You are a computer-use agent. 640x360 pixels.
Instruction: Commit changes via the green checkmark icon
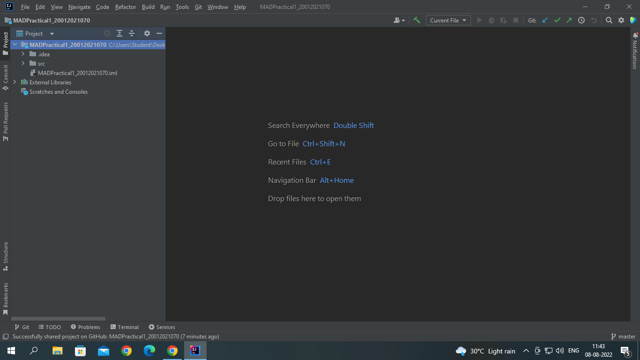(x=557, y=20)
